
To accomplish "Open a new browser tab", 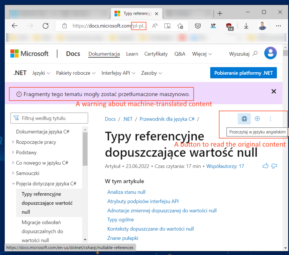I will [220, 14].
